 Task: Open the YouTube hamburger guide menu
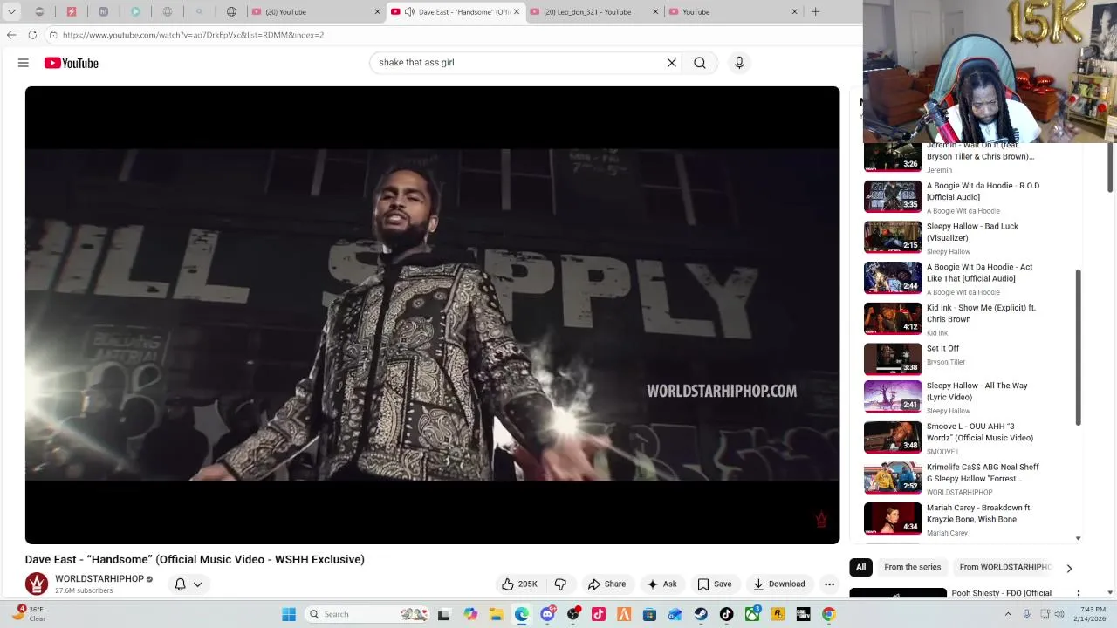click(24, 63)
